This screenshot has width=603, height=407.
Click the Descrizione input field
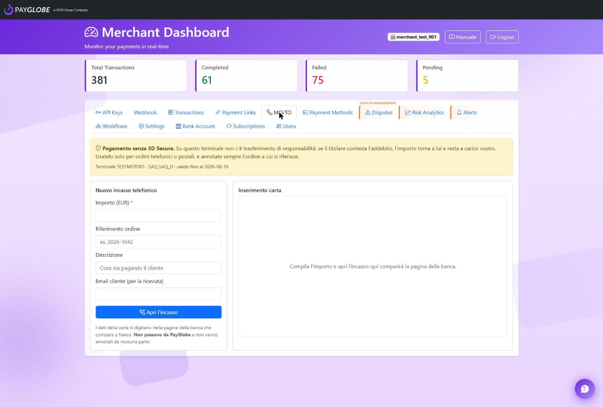point(159,268)
